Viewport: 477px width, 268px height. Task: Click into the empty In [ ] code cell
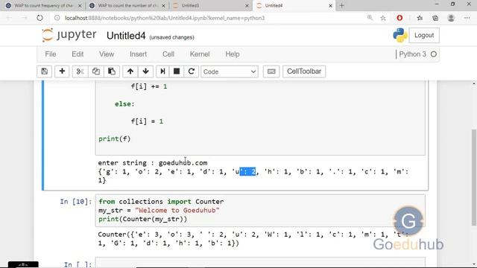(260, 263)
